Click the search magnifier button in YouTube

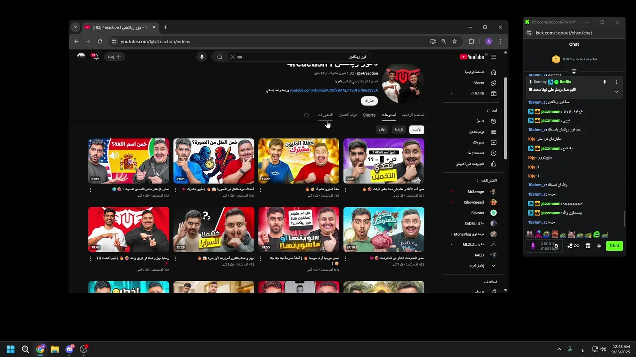[220, 57]
